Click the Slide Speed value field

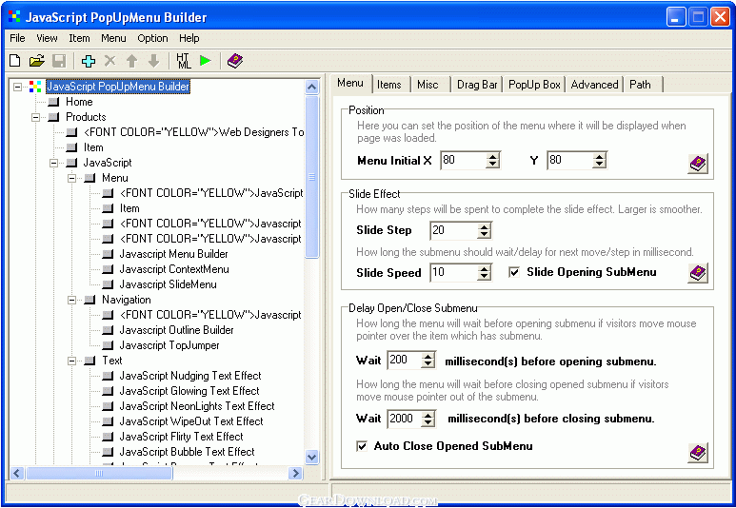453,272
